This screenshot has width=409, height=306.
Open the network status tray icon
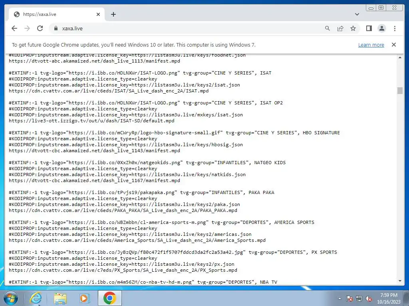359,298
